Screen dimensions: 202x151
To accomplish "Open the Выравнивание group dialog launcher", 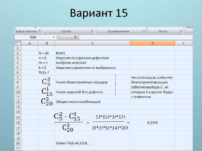I will 144,31.
